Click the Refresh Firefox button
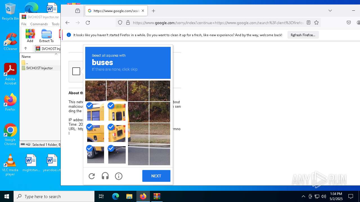 303,35
